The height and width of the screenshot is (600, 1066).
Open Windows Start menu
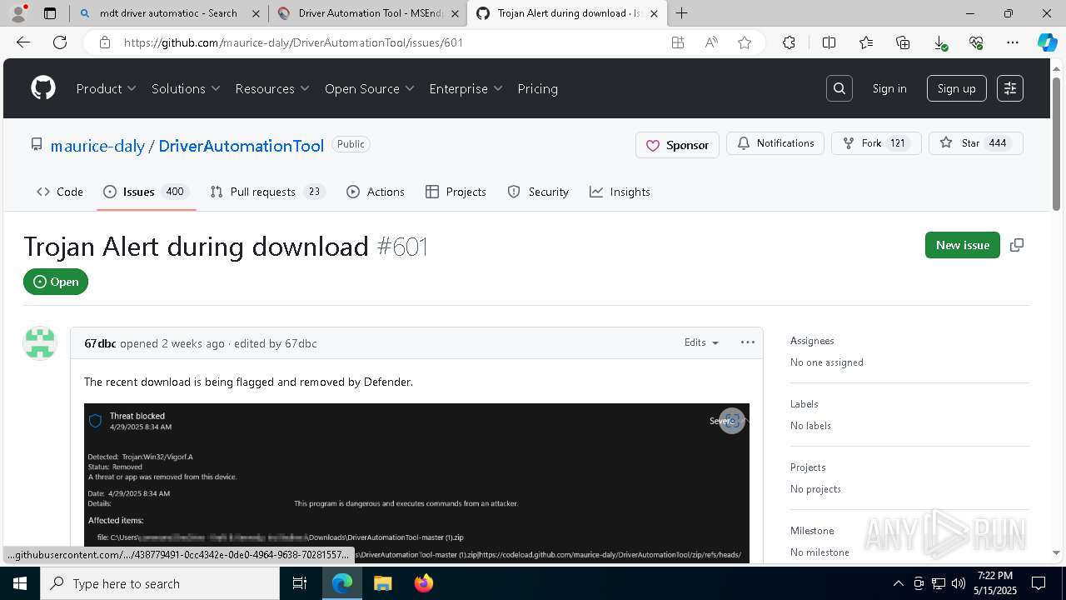(x=20, y=583)
